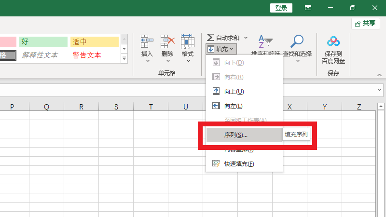Apply the Good (好) green cell style
386x217 pixels.
(43, 42)
